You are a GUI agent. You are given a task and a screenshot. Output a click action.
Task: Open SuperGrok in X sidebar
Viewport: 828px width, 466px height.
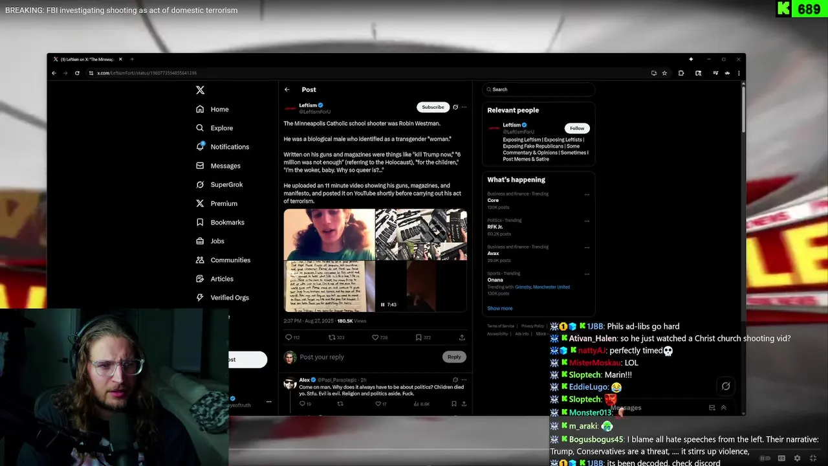(219, 184)
